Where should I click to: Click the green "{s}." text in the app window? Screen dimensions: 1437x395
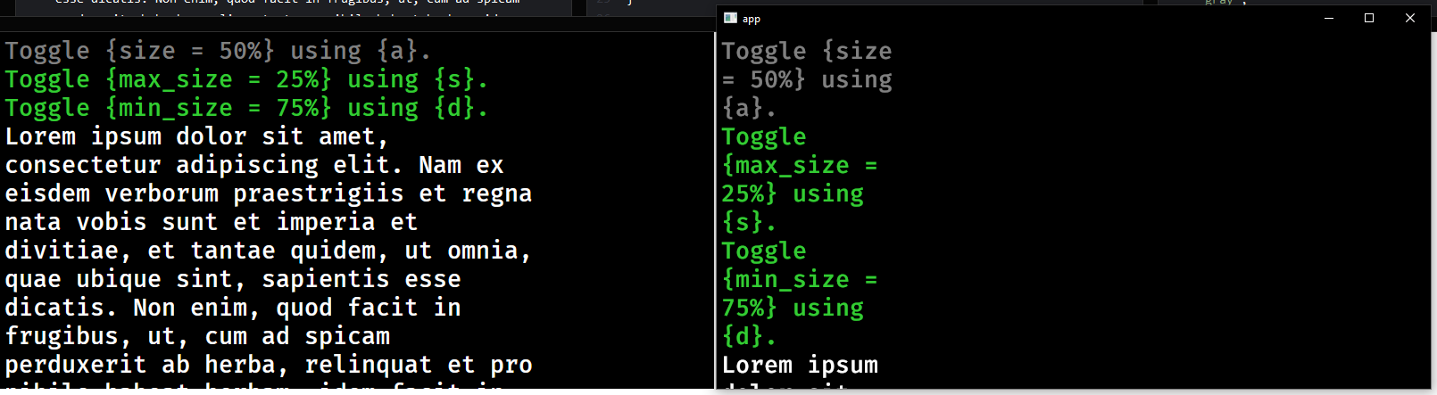[x=749, y=222]
